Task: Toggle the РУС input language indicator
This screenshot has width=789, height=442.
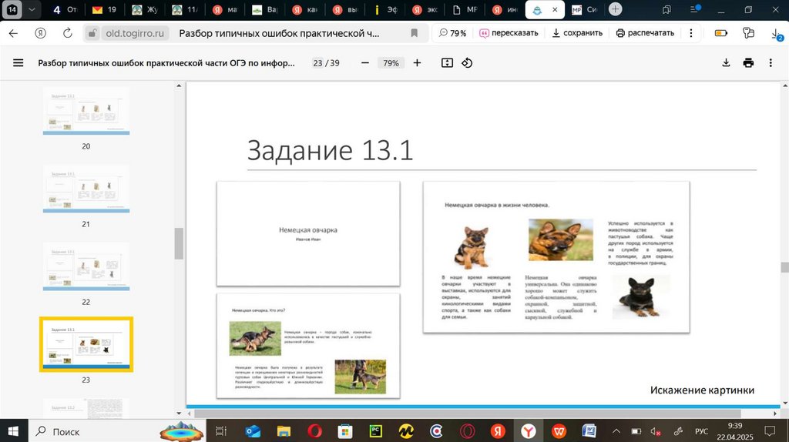Action: [x=701, y=431]
